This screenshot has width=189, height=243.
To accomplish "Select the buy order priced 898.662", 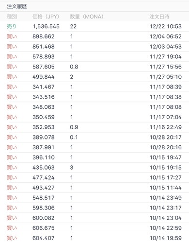I will pyautogui.click(x=94, y=36).
